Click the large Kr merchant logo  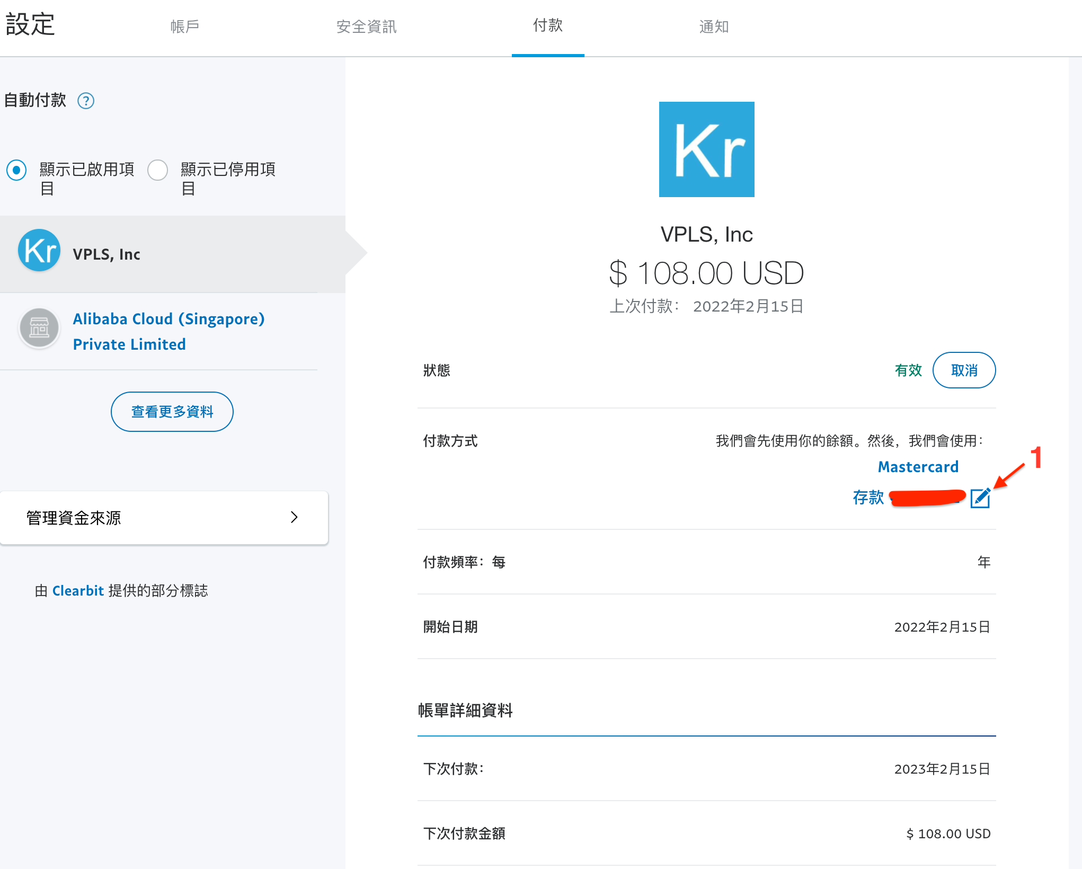pyautogui.click(x=706, y=149)
